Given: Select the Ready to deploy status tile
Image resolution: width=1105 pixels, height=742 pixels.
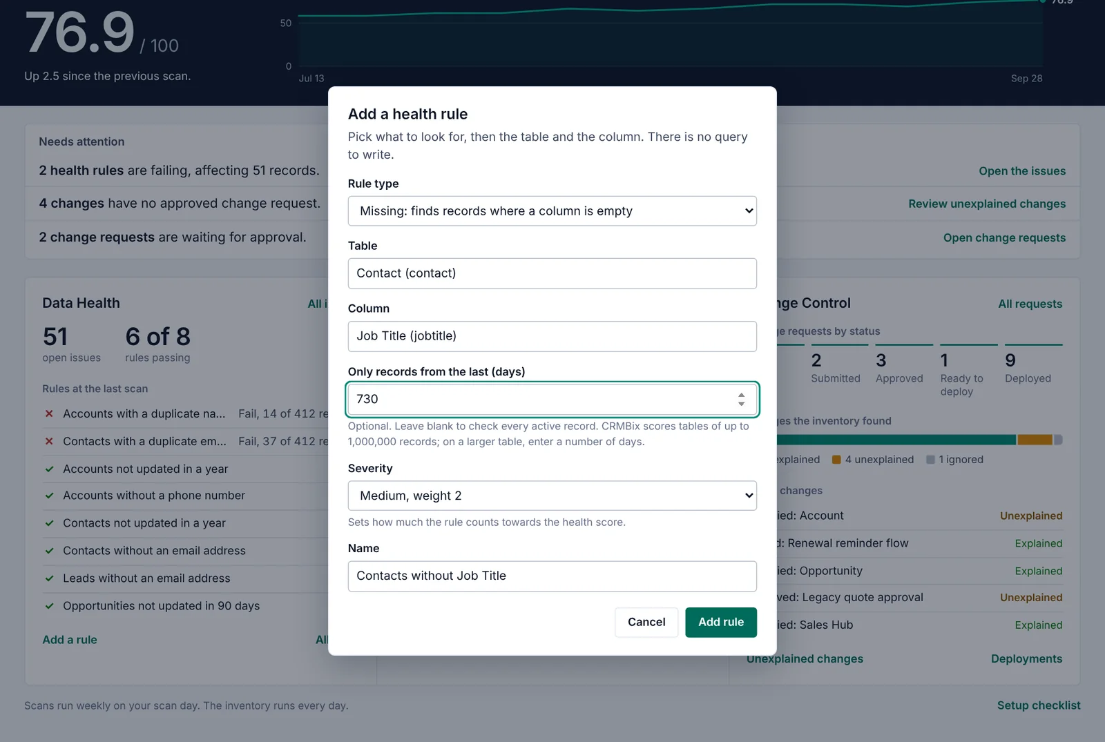Looking at the screenshot, I should (969, 371).
